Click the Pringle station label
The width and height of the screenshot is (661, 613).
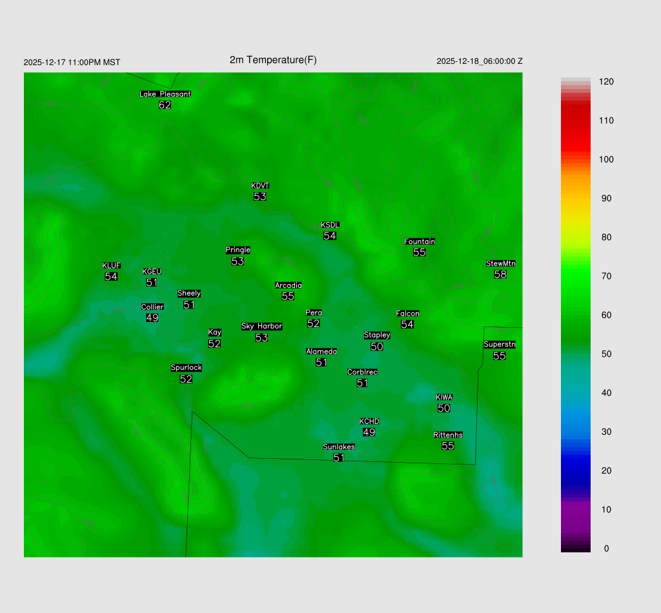coord(238,250)
